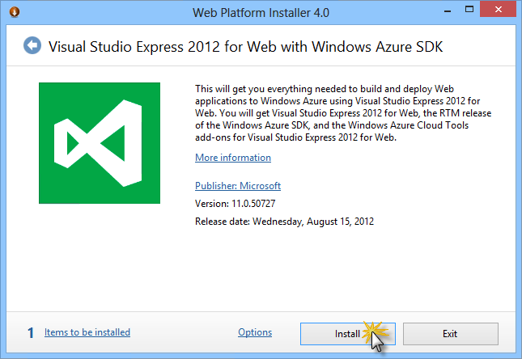Viewport: 522px width, 359px height.
Task: Click the product description paragraph
Action: point(343,113)
